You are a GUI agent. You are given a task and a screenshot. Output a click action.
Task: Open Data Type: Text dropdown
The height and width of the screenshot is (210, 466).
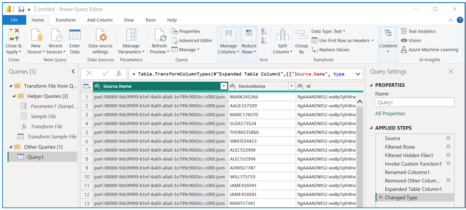pyautogui.click(x=328, y=31)
